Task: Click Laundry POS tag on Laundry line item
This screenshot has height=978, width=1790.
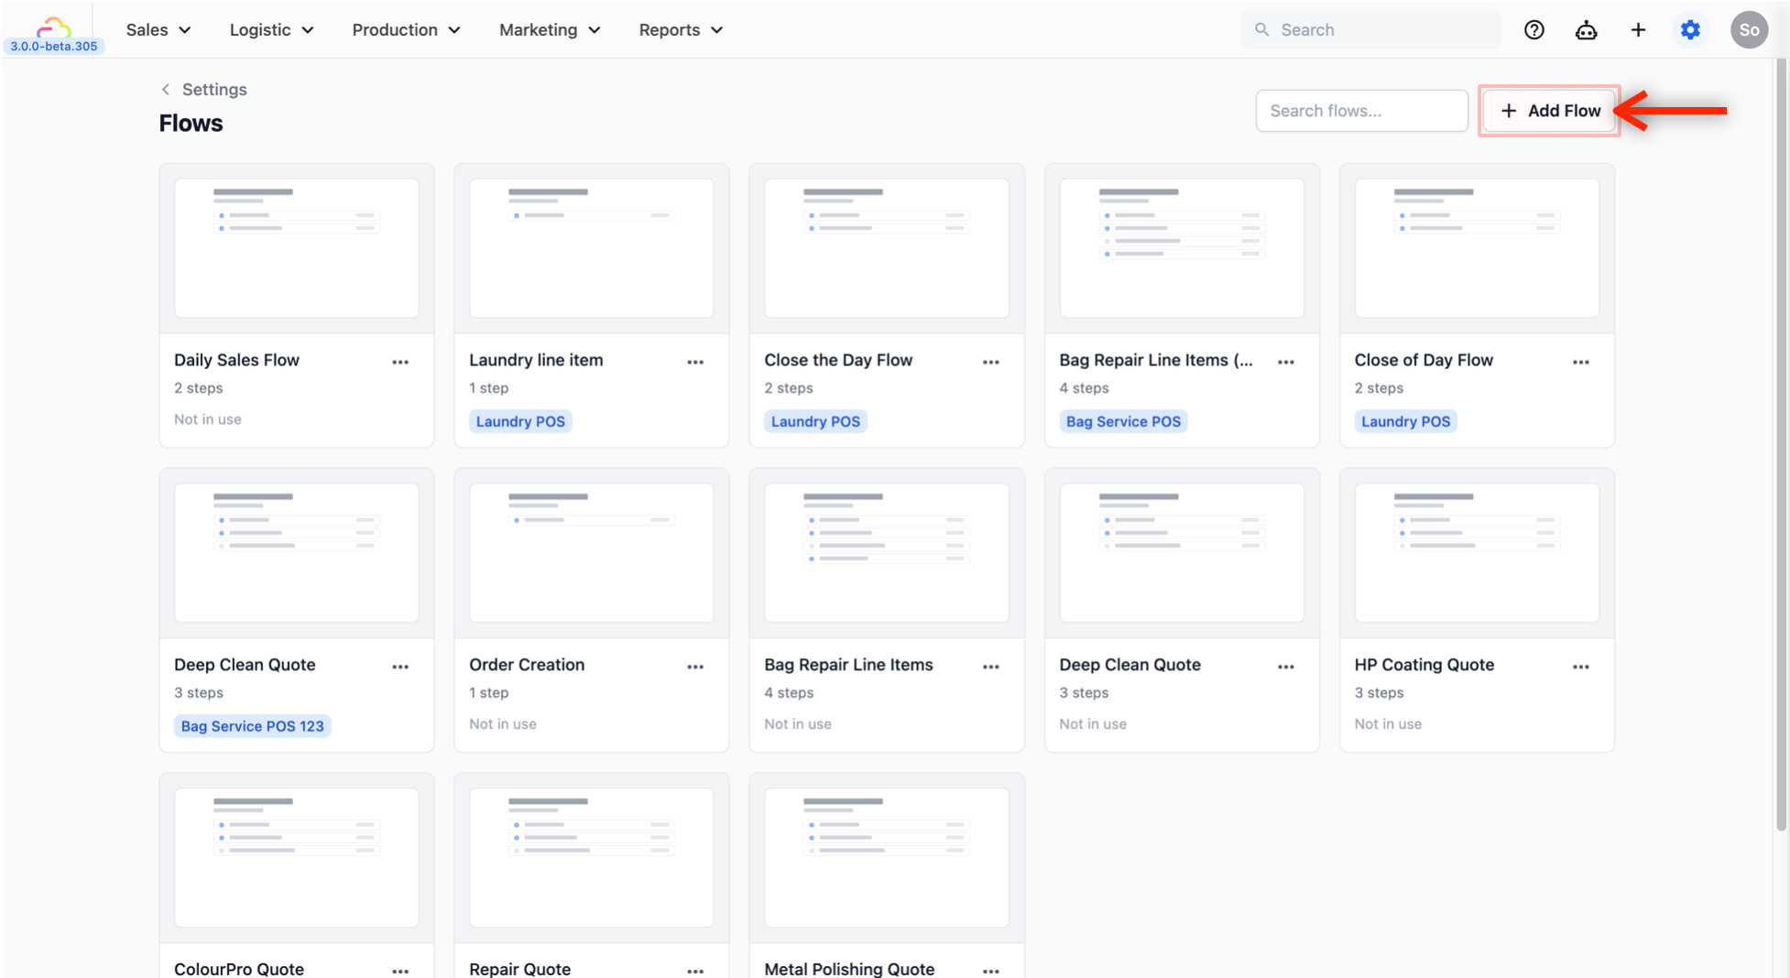Action: click(x=520, y=421)
